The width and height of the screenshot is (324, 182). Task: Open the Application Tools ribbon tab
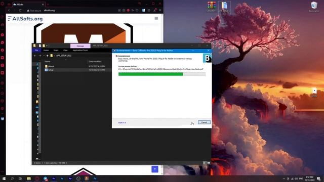(x=80, y=51)
